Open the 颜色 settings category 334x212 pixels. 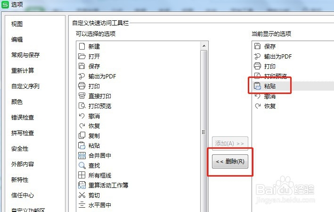click(17, 102)
